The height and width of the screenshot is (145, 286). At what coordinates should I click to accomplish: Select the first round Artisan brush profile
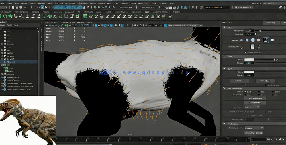[x=241, y=40]
